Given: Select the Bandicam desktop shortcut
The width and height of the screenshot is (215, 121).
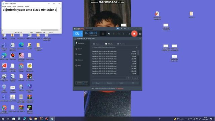Looking at the screenshot, I should click(x=13, y=56).
